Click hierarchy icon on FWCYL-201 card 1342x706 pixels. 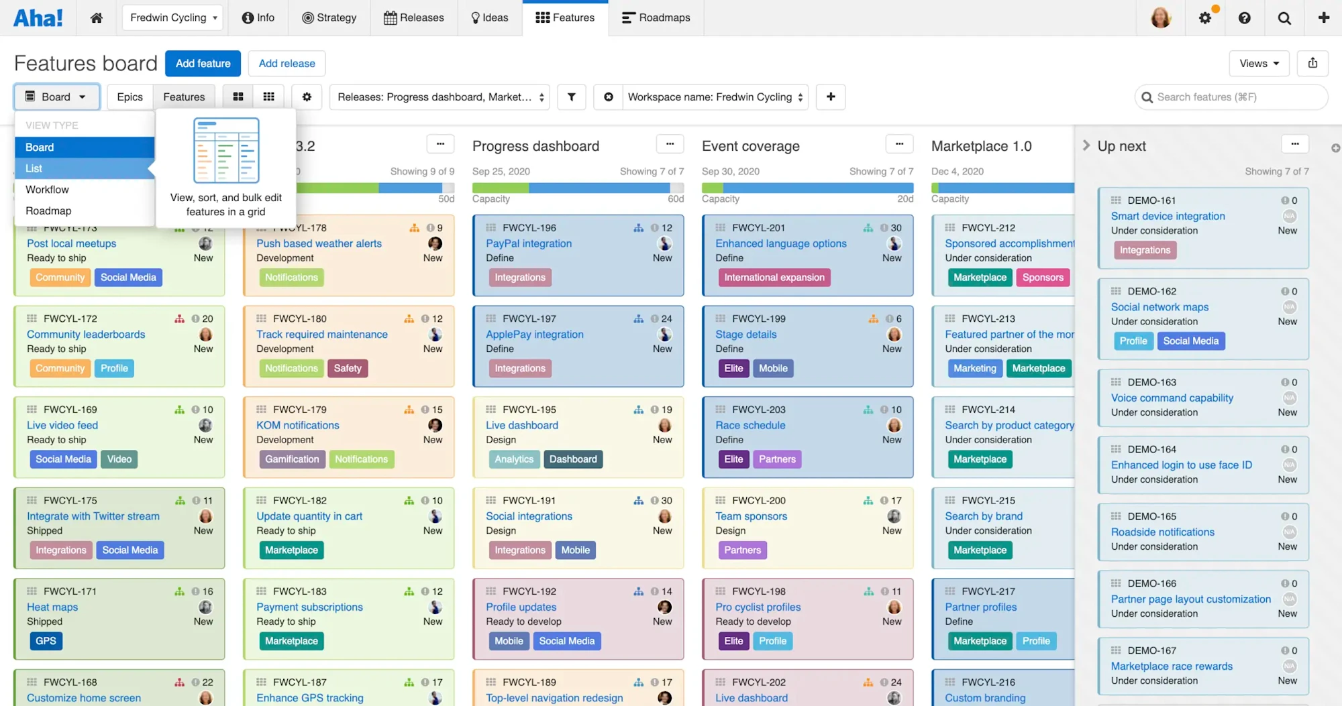(868, 228)
